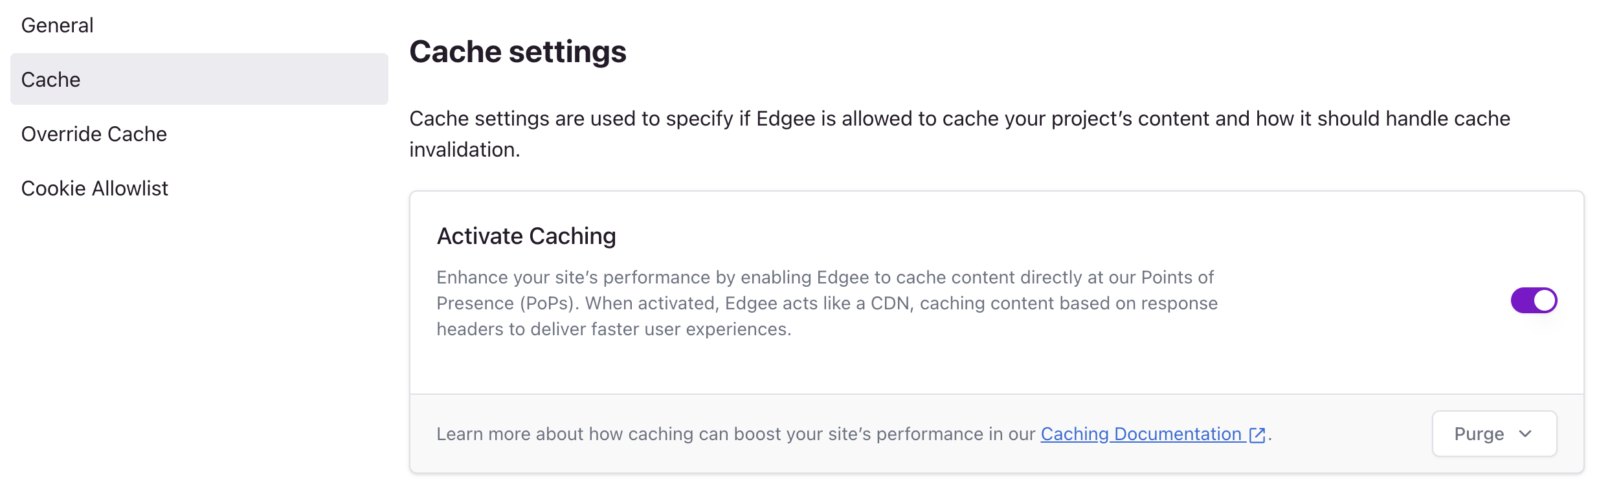
Task: Toggle caching off in the Activate Caching card
Action: tap(1534, 300)
